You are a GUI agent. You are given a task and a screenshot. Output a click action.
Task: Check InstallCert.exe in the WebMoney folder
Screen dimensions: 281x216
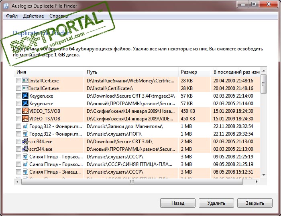pyautogui.click(x=18, y=81)
